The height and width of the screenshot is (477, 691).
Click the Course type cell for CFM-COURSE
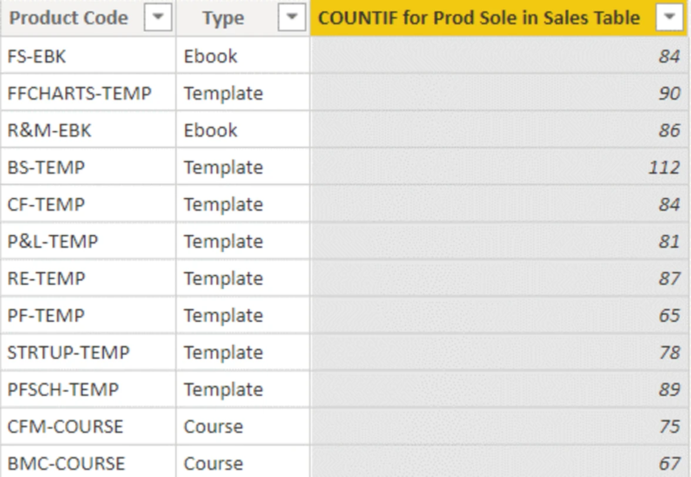pos(213,426)
